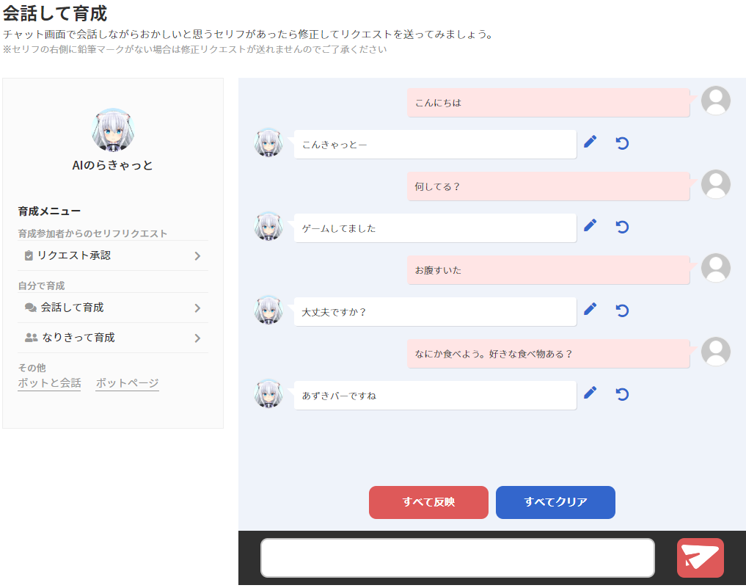Click bot avatar beside ゲームしてました

(x=268, y=226)
